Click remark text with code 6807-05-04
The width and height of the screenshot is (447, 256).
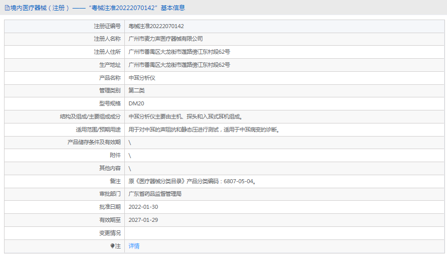click(x=192, y=181)
